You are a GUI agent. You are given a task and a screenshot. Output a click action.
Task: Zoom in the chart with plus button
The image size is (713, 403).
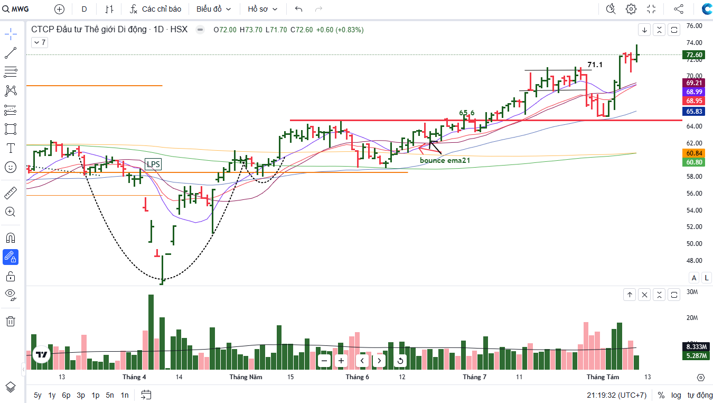341,361
